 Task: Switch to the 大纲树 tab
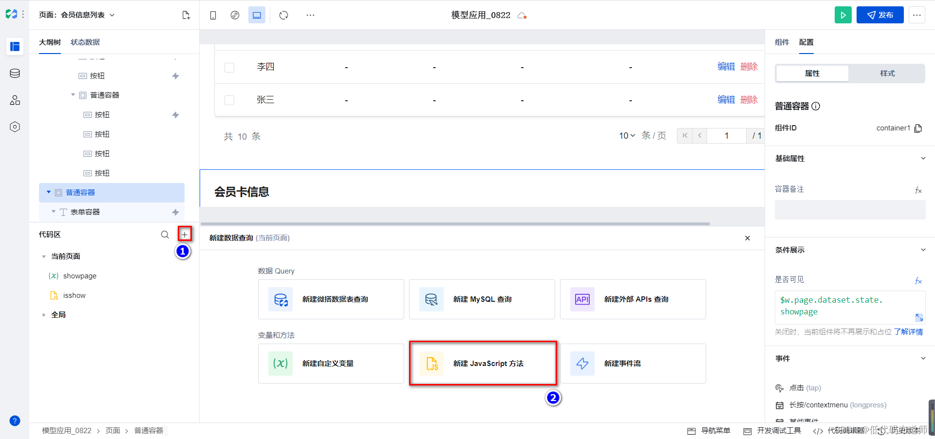pyautogui.click(x=50, y=42)
